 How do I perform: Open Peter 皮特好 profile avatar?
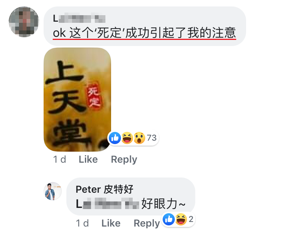pos(53,191)
